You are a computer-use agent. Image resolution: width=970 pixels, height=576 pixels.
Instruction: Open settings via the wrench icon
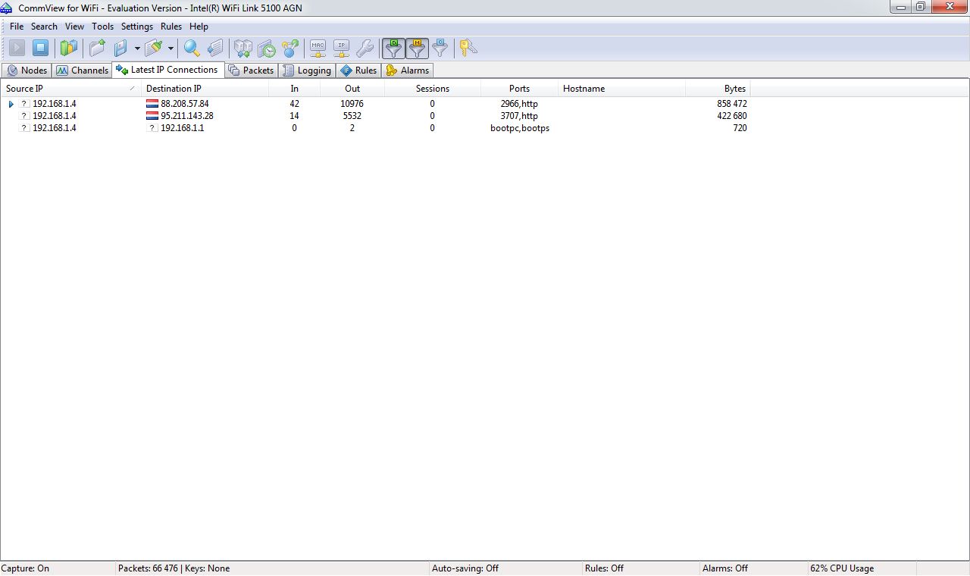coord(365,49)
